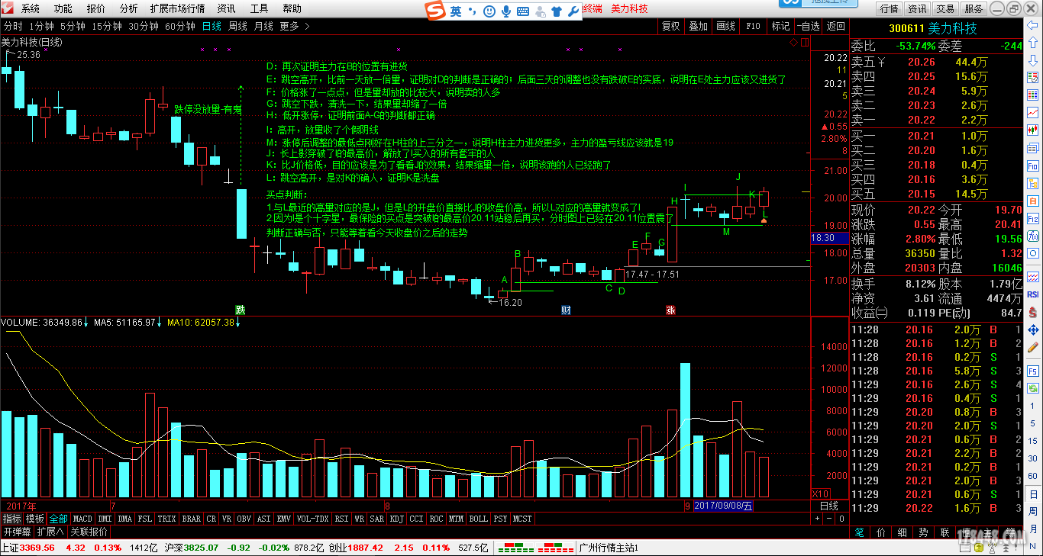Select 全部 indicator filter
This screenshot has width=1043, height=556.
(59, 519)
